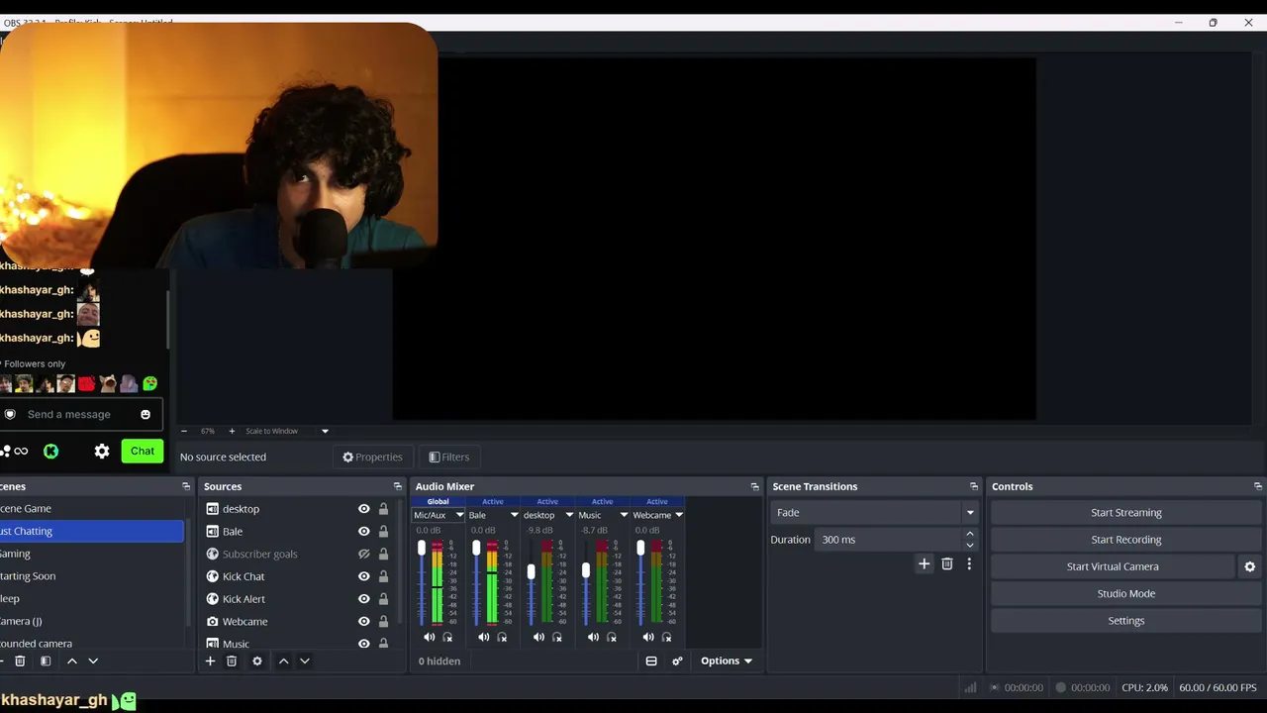Move source up in the Sources list
Viewport: 1267px width, 713px height.
coord(283,661)
